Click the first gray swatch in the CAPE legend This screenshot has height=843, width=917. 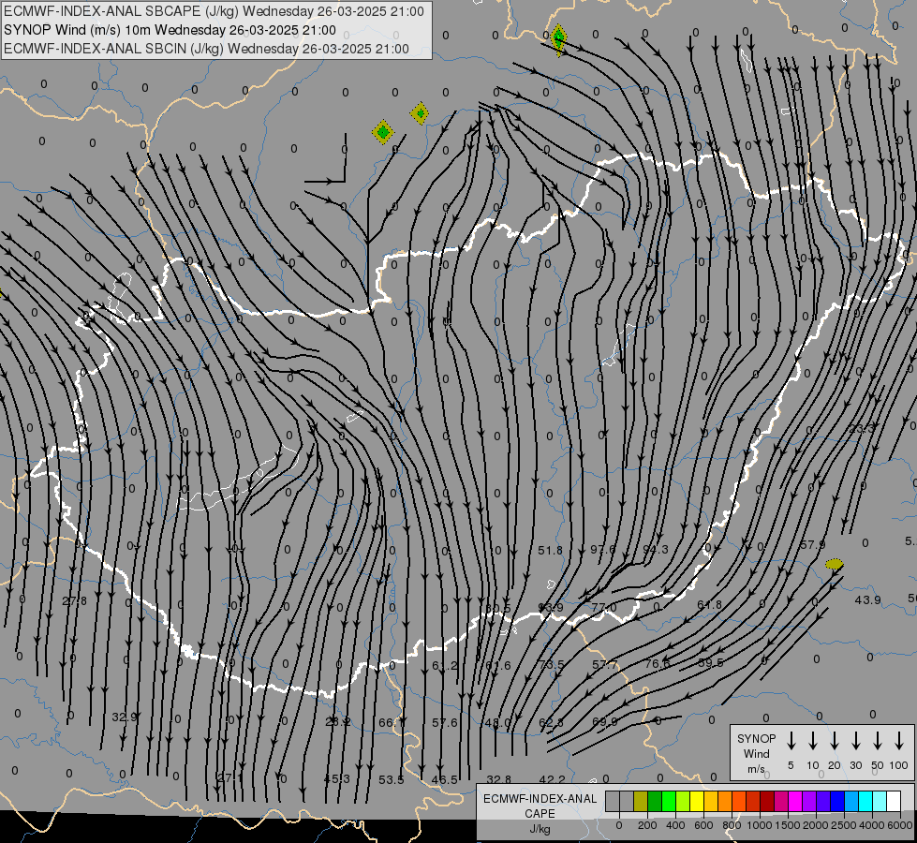(613, 801)
